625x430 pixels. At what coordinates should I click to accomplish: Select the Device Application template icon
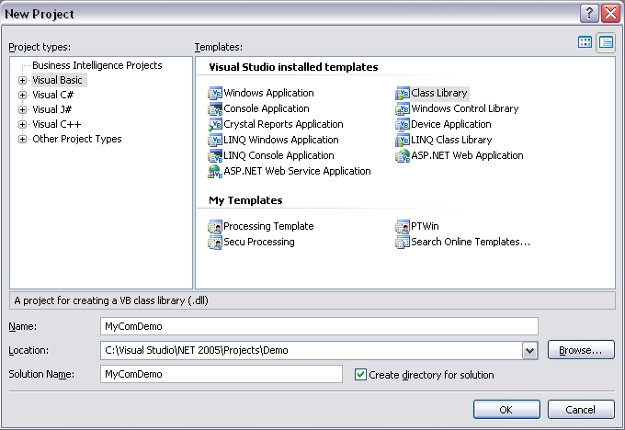click(x=403, y=124)
